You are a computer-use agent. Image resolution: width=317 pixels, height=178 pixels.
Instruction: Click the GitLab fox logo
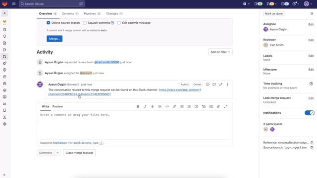pos(4,3)
